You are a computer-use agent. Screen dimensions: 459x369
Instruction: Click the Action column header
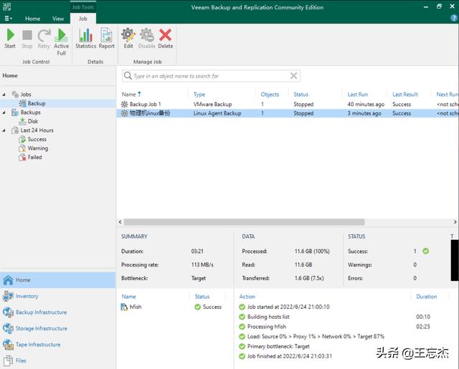point(247,297)
